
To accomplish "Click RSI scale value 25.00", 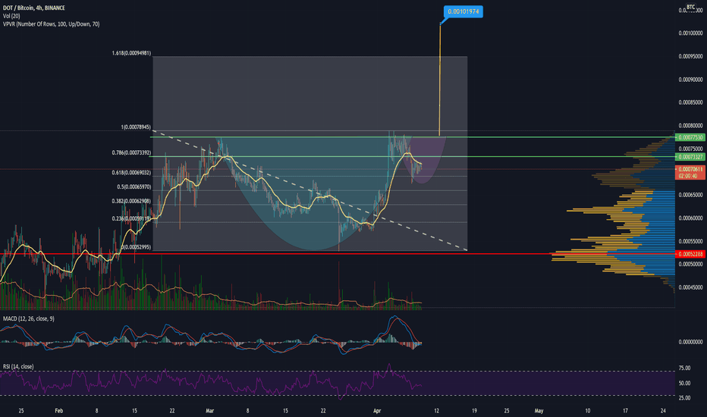I will tap(684, 398).
